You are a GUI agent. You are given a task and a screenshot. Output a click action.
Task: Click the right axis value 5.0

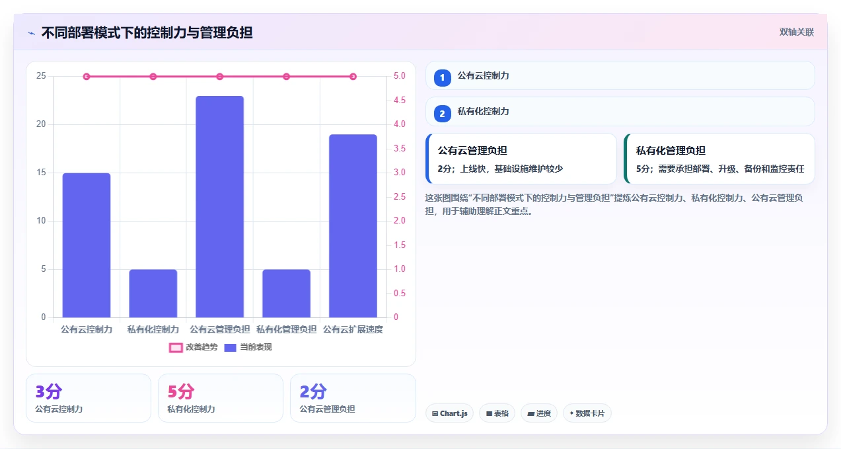pos(400,76)
